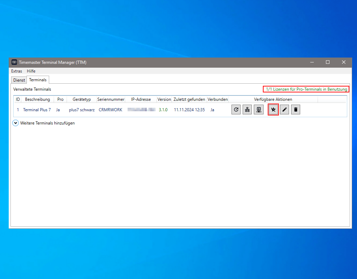Viewport: 357px width, 279px height.
Task: Click the firmware download icon button
Action: coord(259,110)
